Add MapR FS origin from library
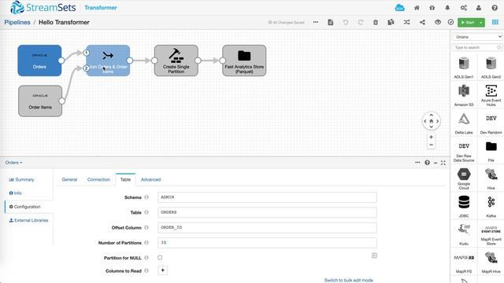The image size is (504, 283). tap(464, 263)
